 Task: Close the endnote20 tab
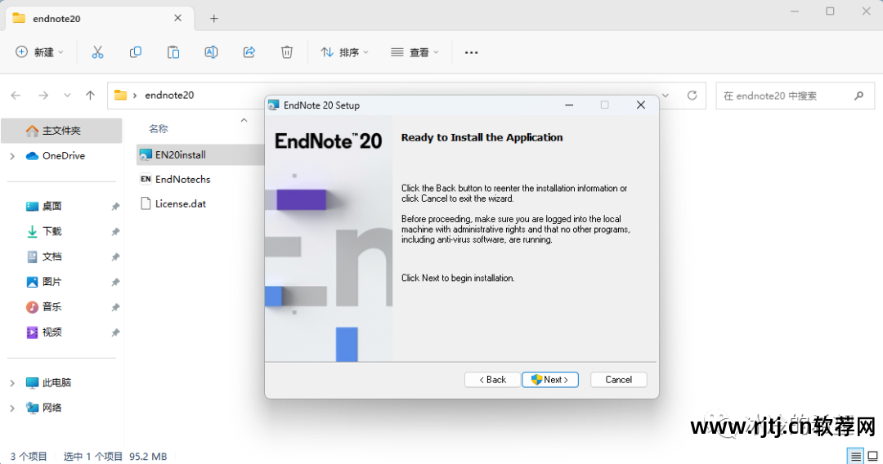click(178, 18)
